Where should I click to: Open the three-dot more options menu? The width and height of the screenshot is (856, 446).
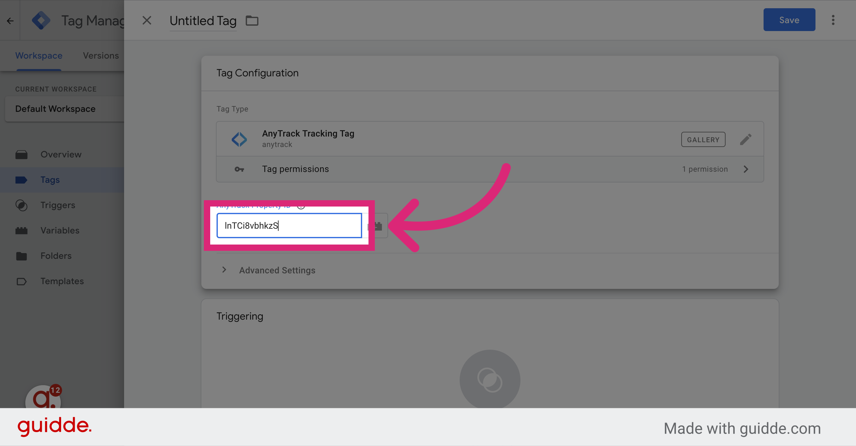833,20
